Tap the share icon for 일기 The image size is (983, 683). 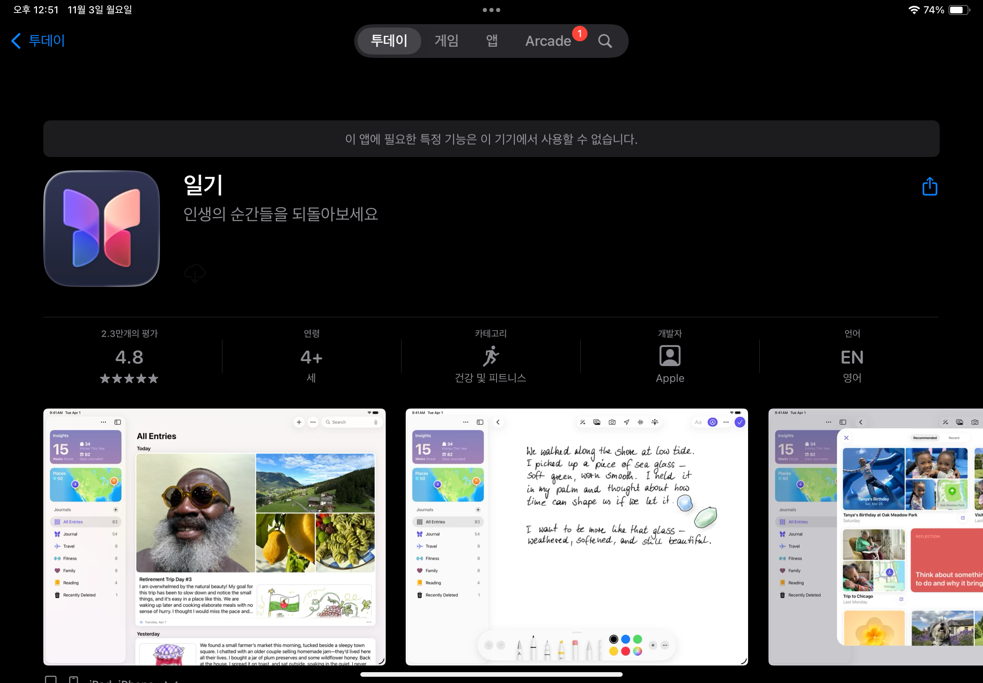click(x=929, y=187)
